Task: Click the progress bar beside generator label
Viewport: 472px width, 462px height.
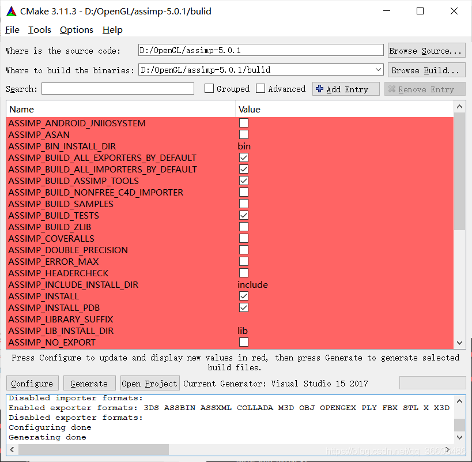Action: (432, 383)
